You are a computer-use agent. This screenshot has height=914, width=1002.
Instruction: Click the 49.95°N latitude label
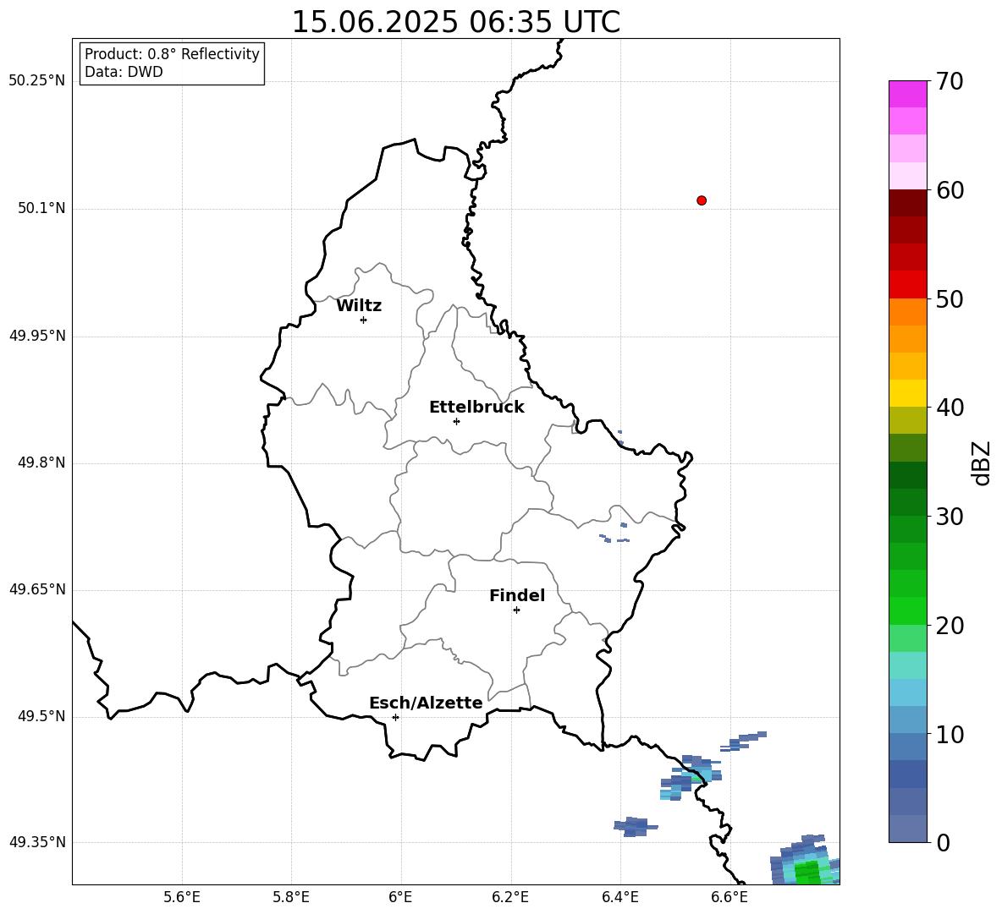tap(37, 336)
